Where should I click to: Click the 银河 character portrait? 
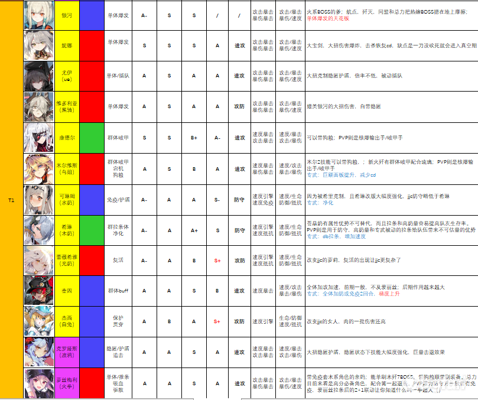(x=39, y=15)
